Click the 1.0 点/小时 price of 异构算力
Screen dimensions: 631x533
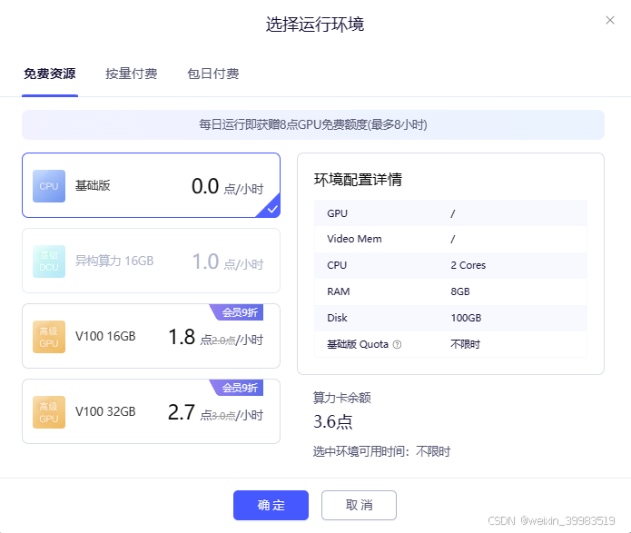228,262
